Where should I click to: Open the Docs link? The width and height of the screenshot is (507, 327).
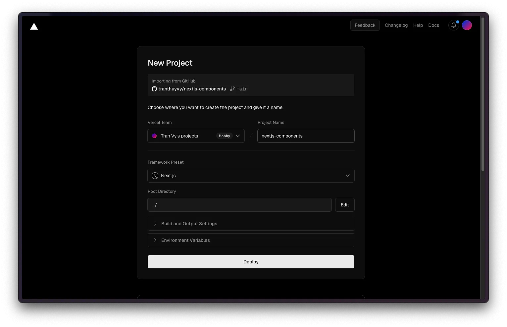(433, 25)
